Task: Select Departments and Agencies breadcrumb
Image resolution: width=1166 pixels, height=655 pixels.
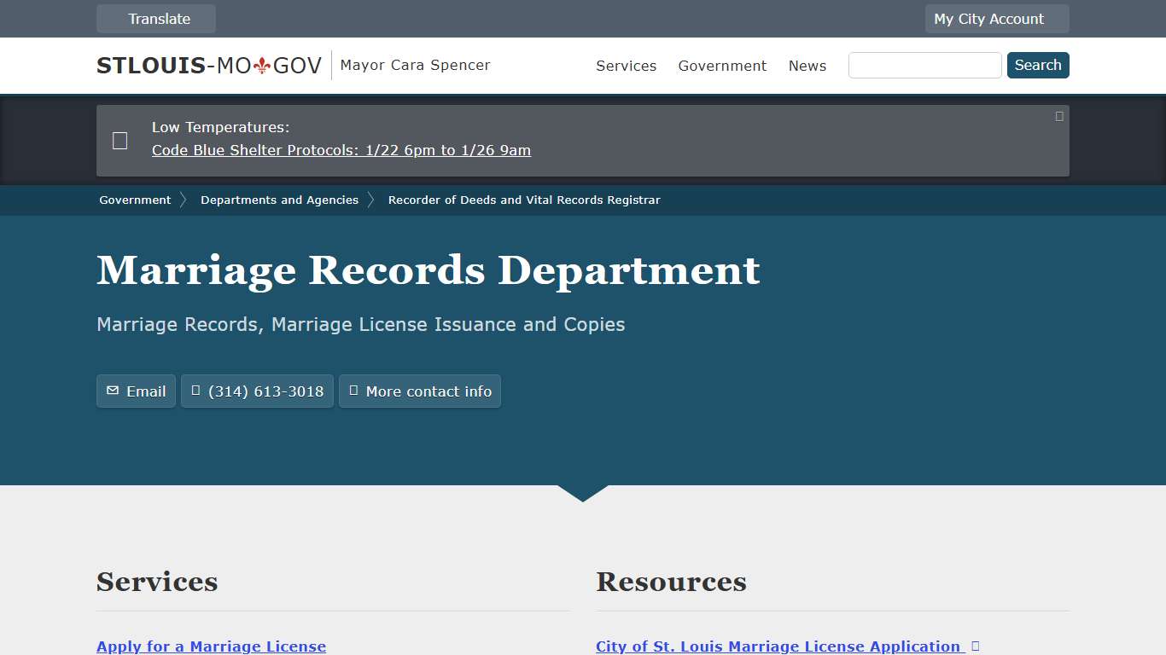Action: click(x=279, y=200)
